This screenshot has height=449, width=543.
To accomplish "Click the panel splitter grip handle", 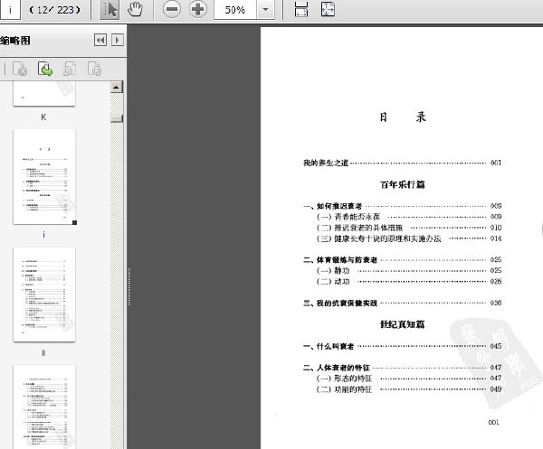I will tap(129, 286).
